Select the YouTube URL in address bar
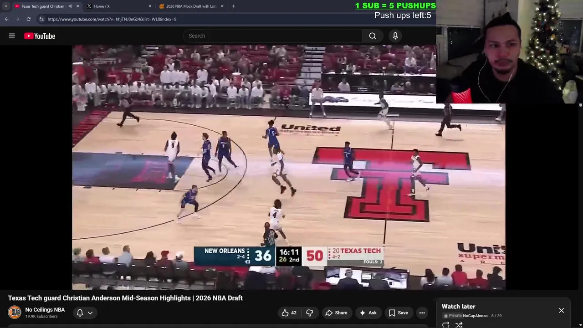583x328 pixels. (x=112, y=19)
